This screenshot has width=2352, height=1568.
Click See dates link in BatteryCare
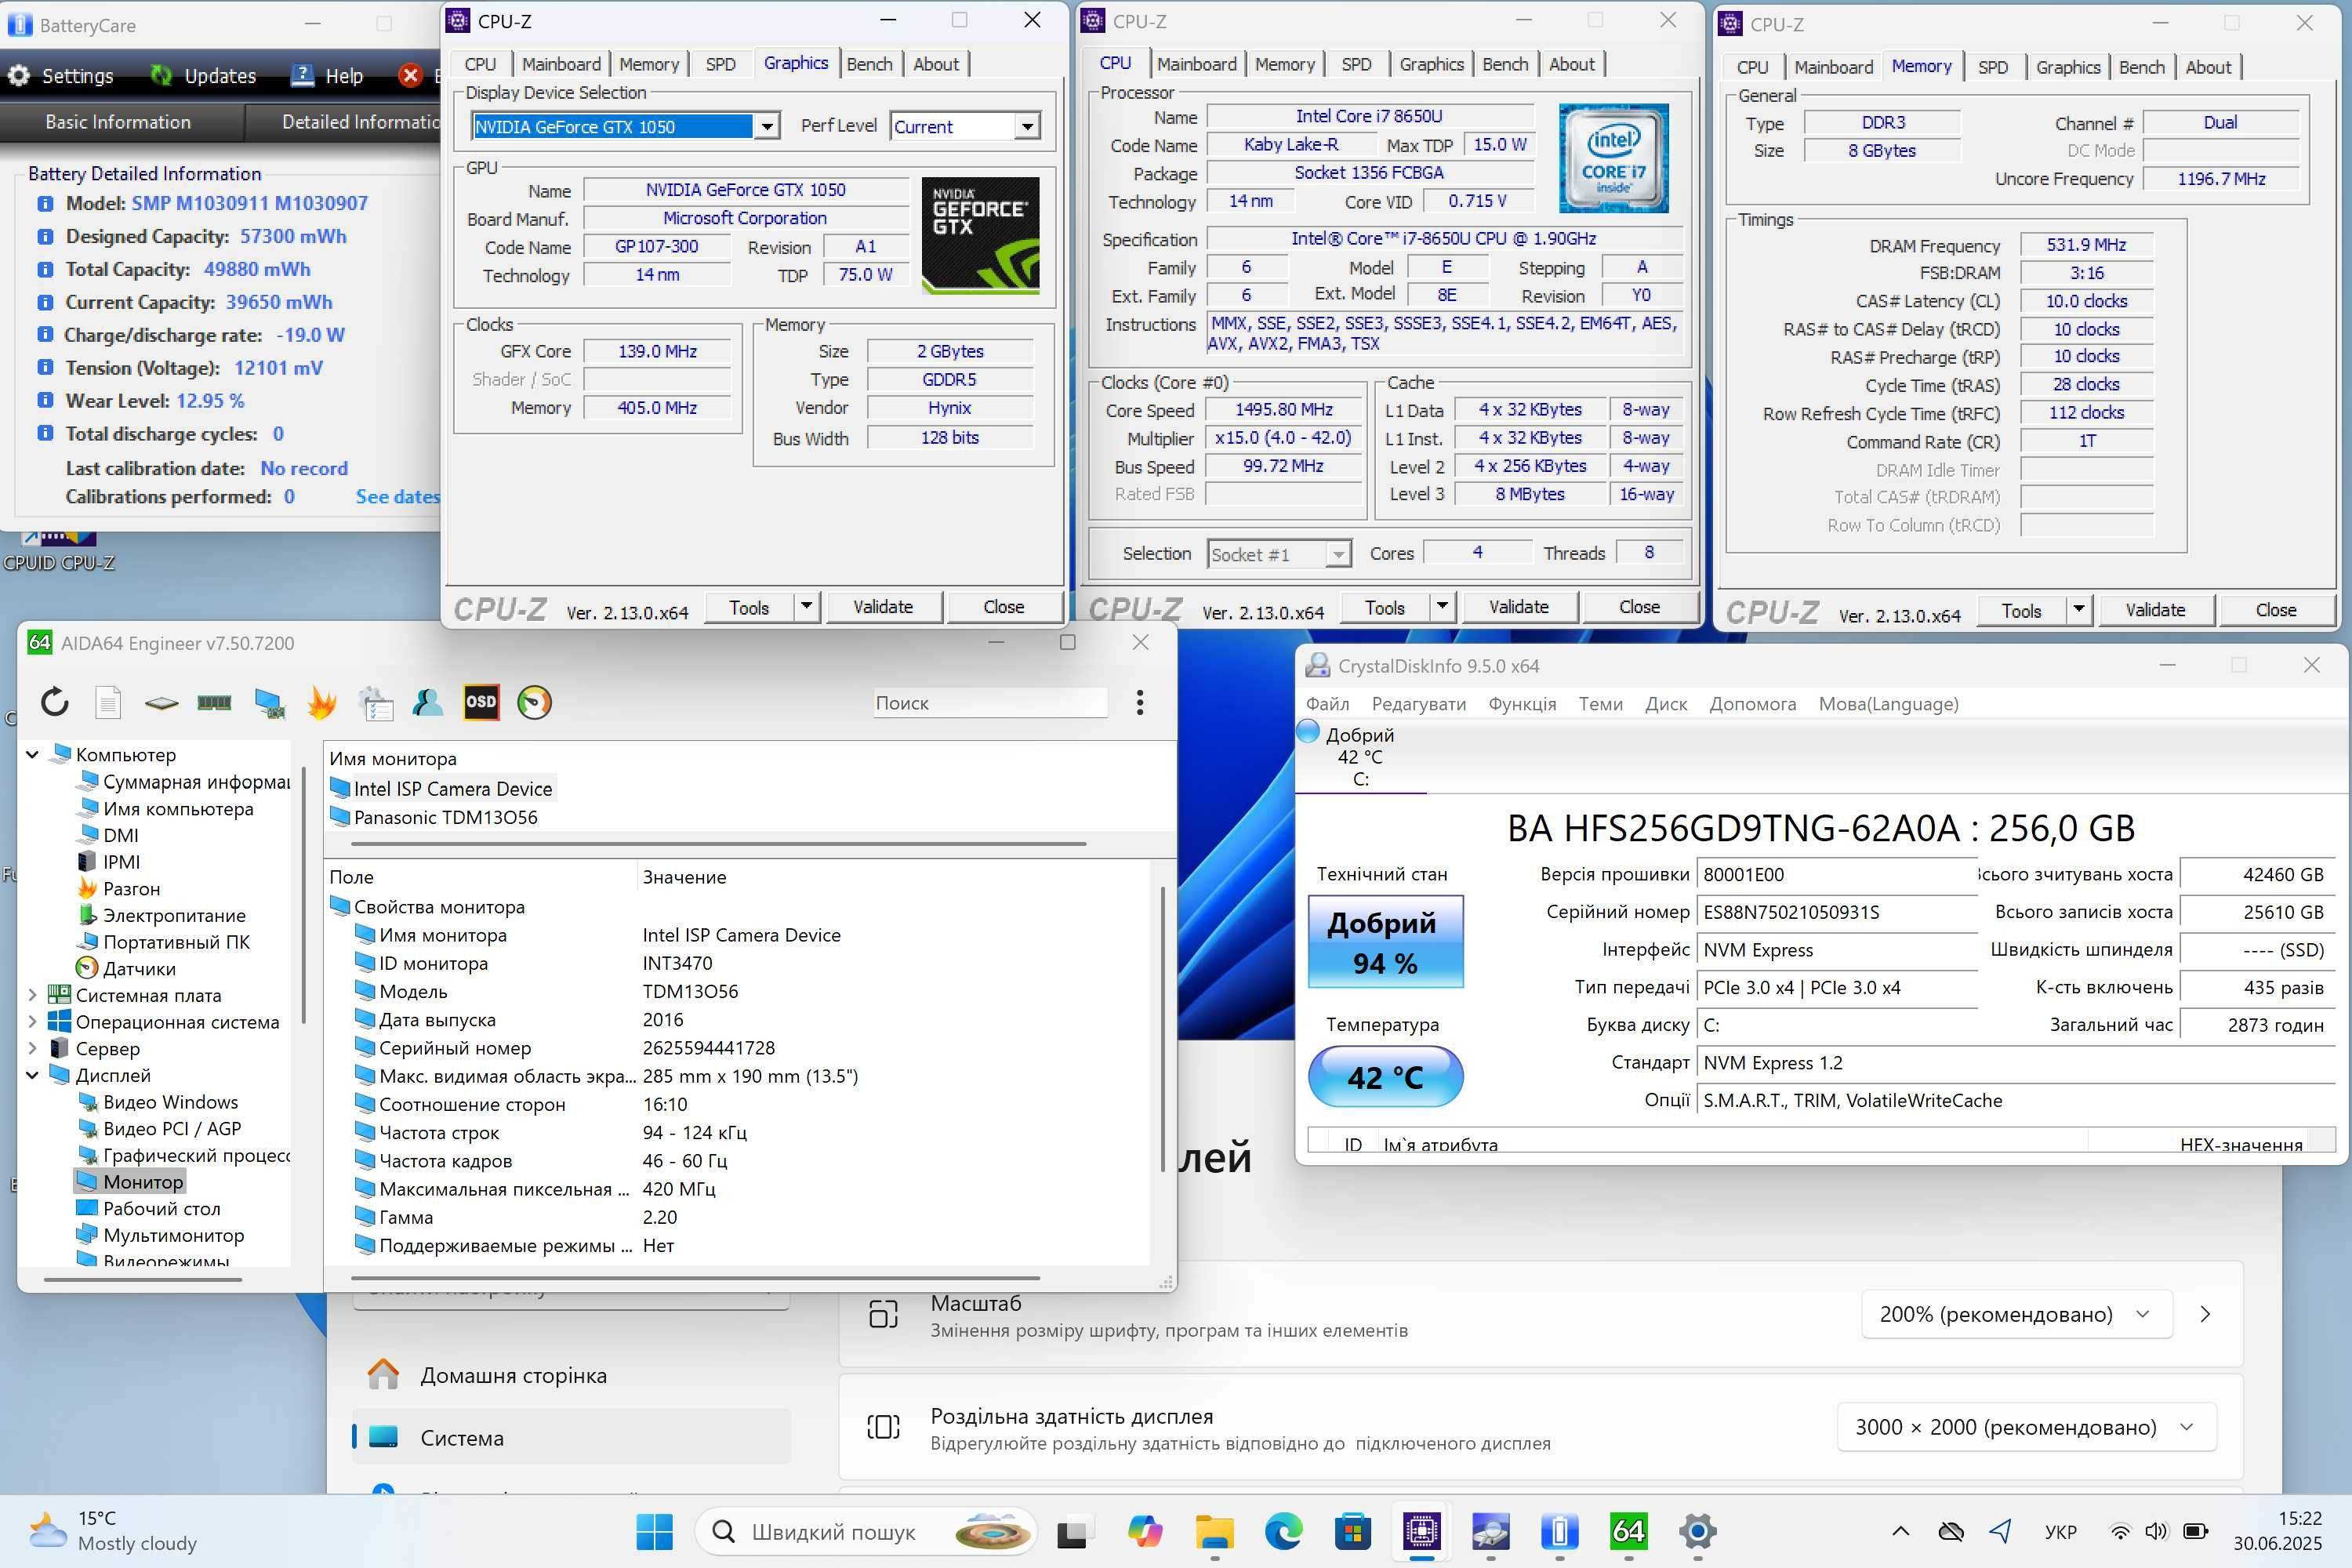[x=397, y=497]
